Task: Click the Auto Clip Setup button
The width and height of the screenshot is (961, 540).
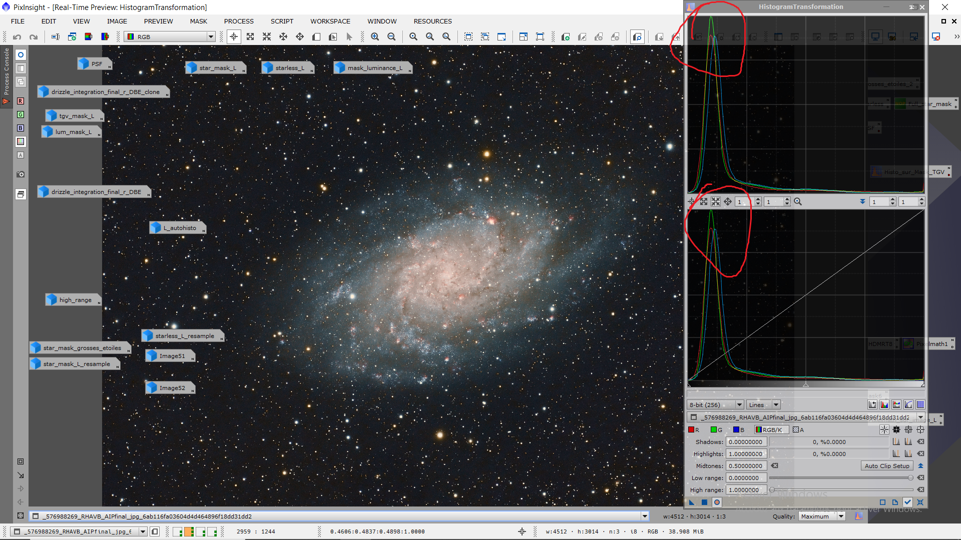Action: [887, 465]
